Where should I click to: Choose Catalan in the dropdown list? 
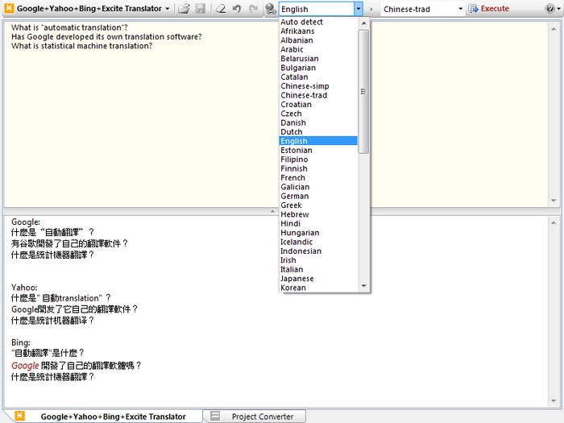(318, 77)
